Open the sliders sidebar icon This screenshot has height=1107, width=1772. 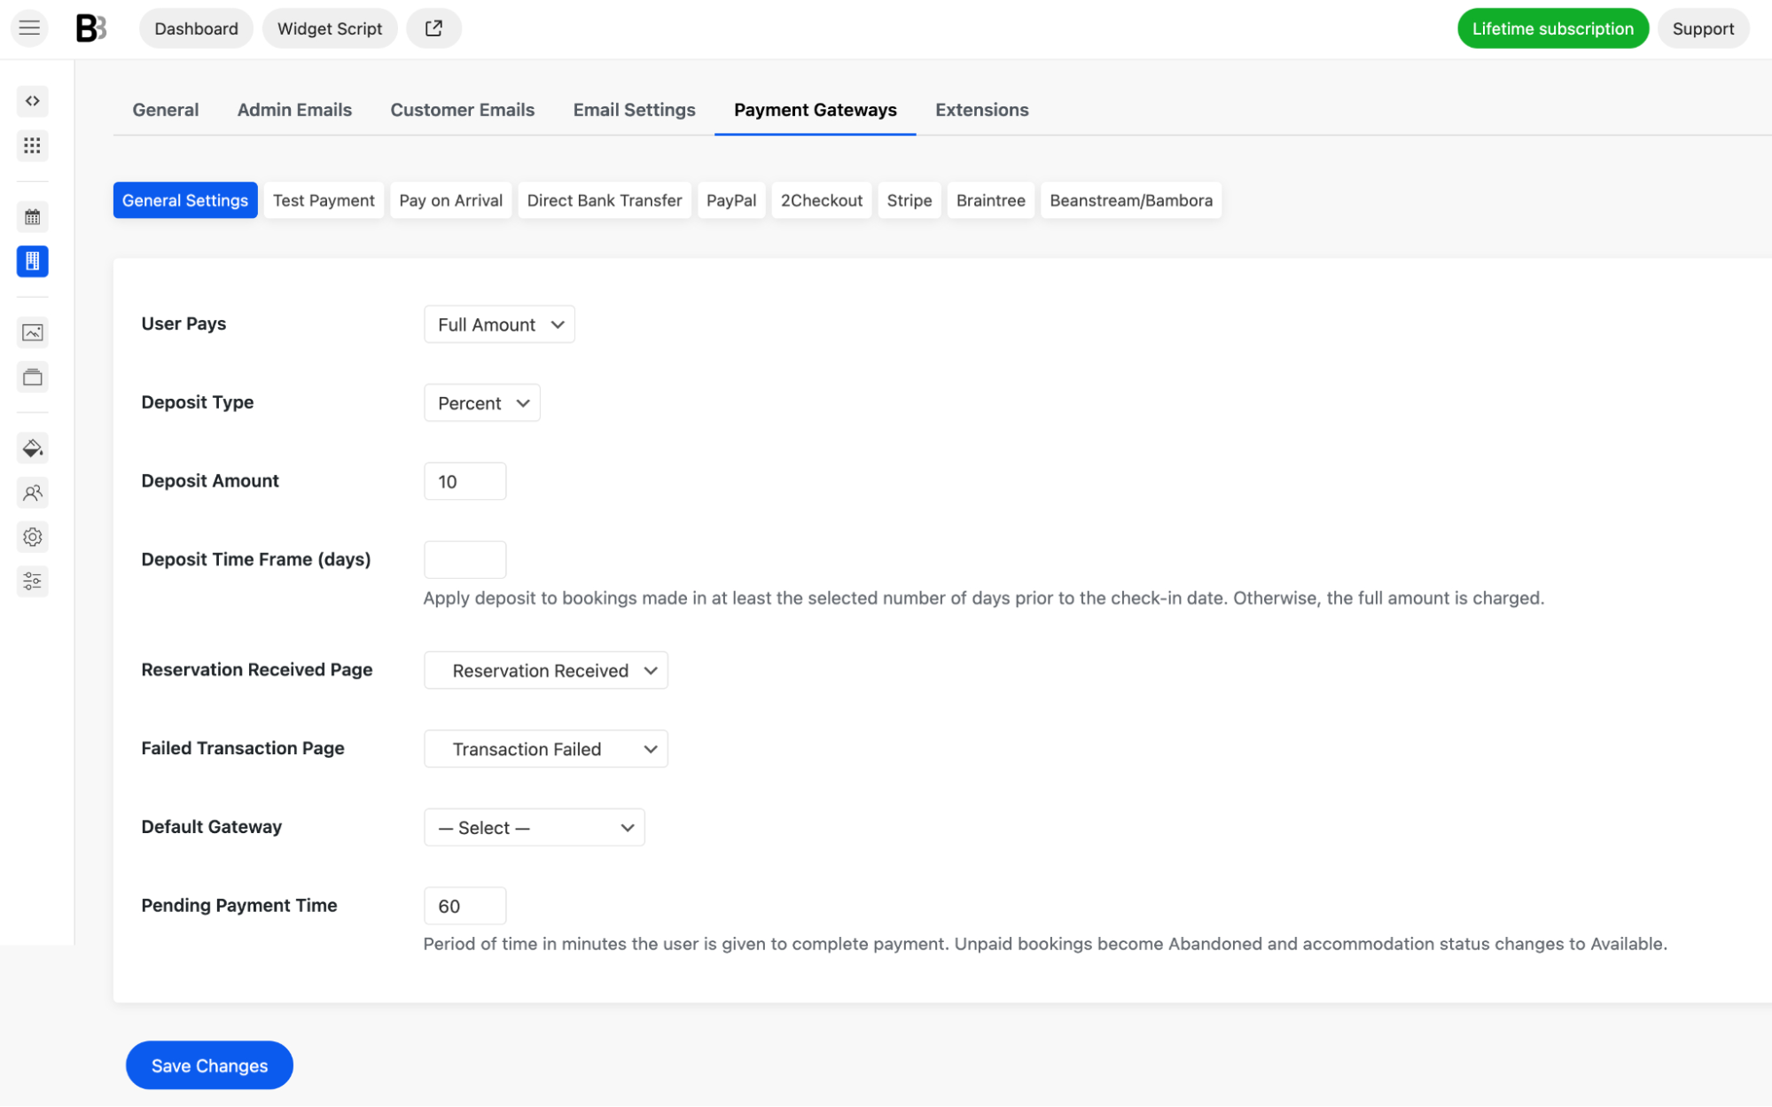[33, 581]
